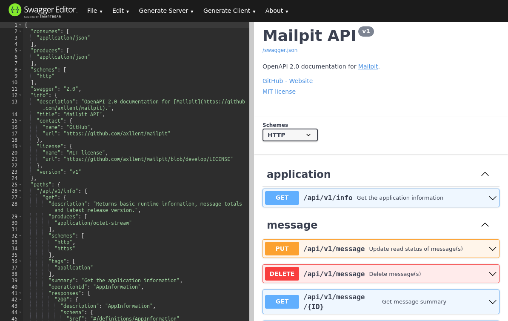Click the "application/octet-stream" code line

[93, 223]
